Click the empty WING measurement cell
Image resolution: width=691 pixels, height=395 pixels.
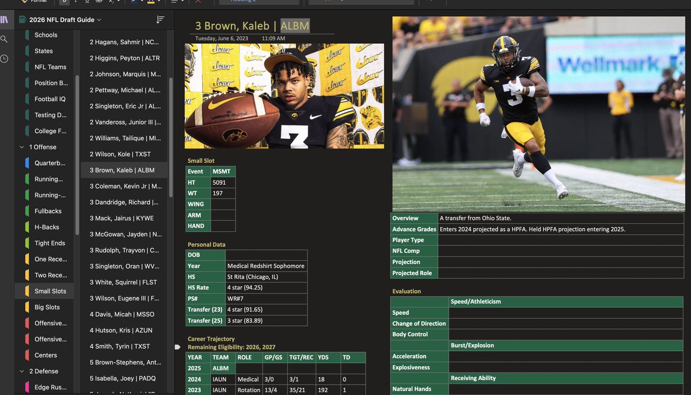pos(223,204)
